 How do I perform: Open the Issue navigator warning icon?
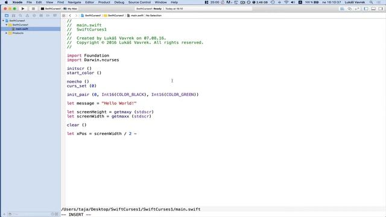27,16
